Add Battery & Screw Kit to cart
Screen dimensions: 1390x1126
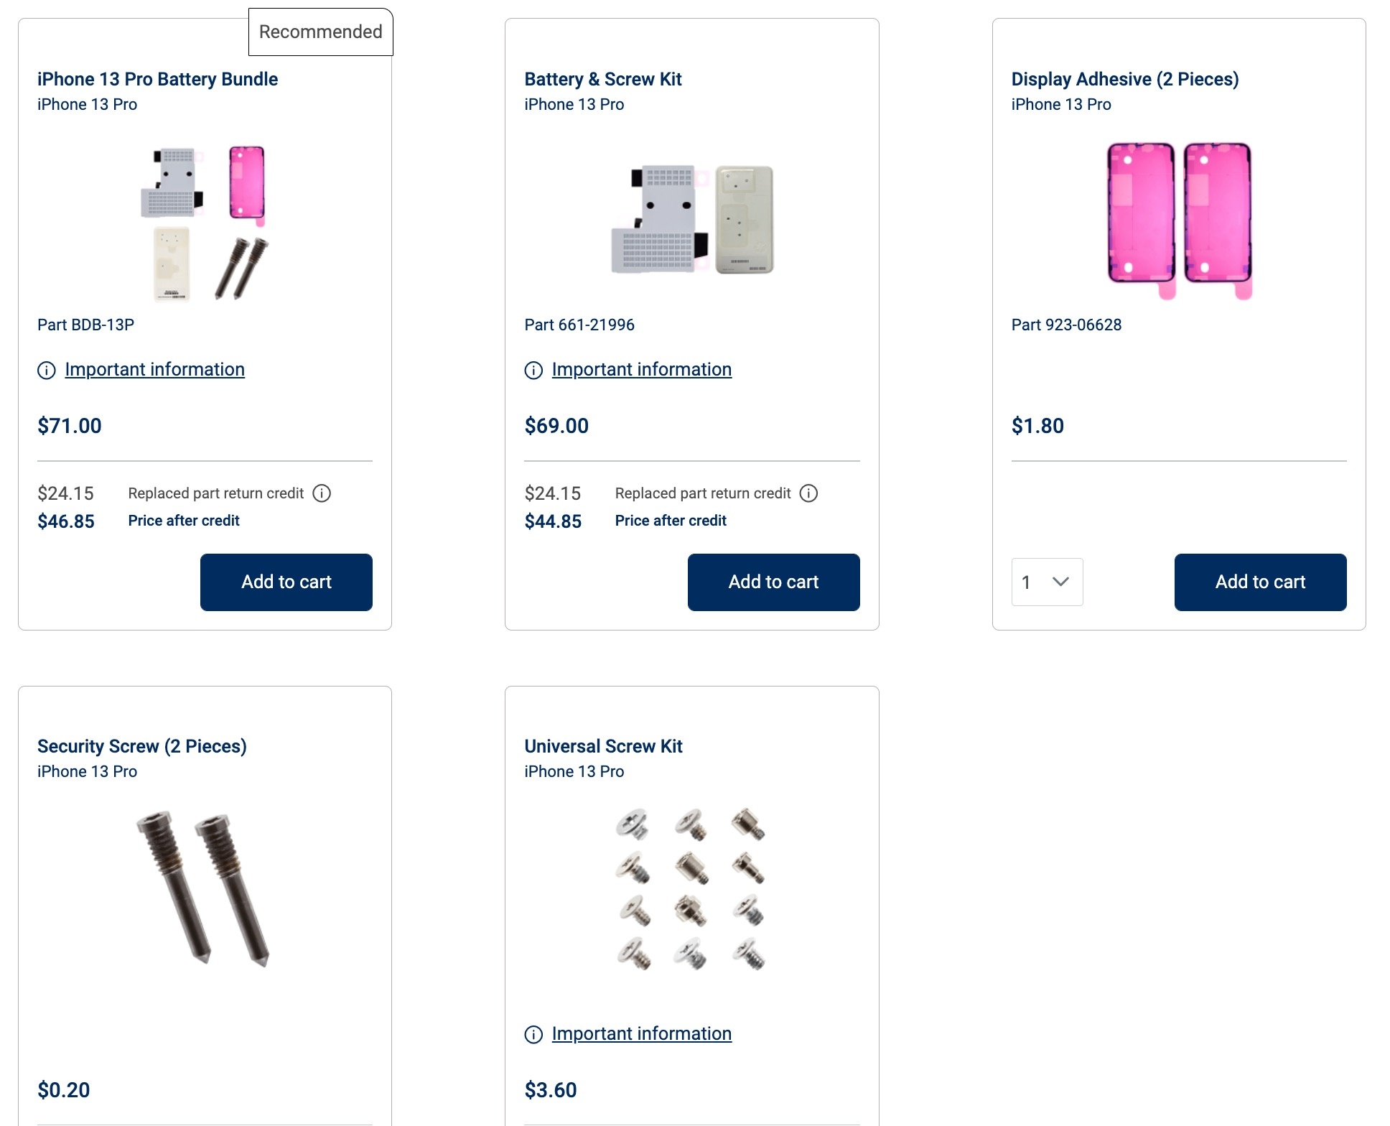click(x=773, y=582)
